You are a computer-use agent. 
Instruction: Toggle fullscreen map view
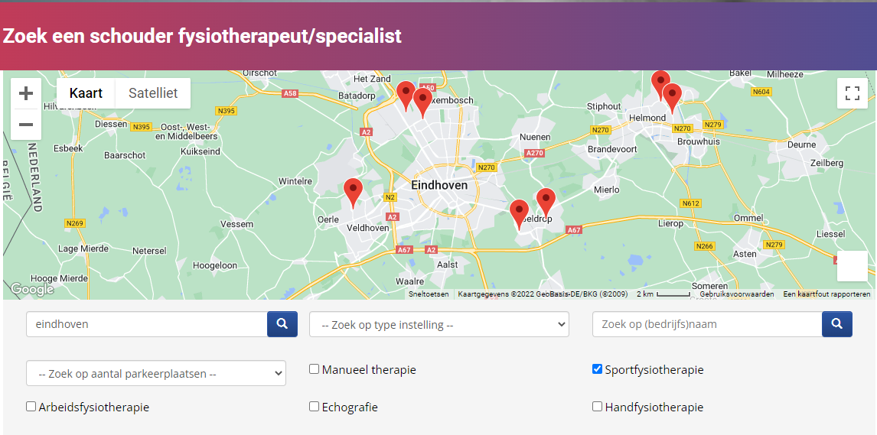852,93
